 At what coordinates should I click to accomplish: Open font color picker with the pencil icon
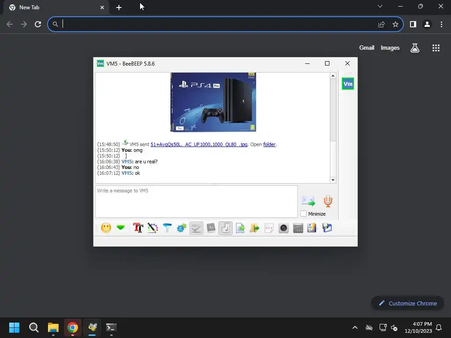153,228
